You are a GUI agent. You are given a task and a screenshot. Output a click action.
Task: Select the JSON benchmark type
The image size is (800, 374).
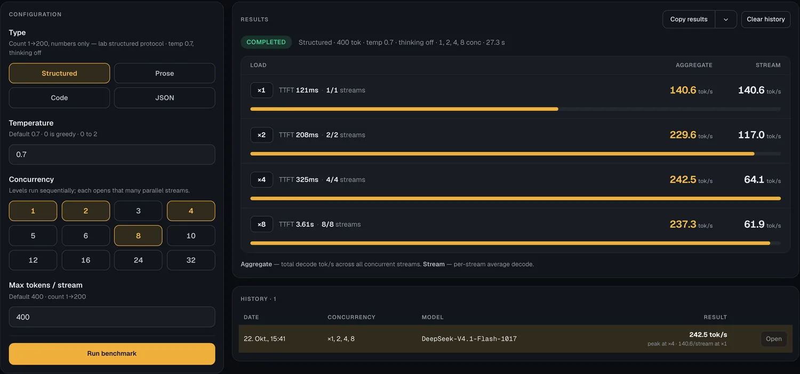[x=165, y=98]
